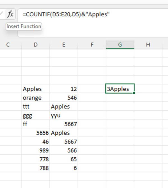The image size is (168, 188).
Task: Click the fx Insert Function icon
Action: pos(10,14)
